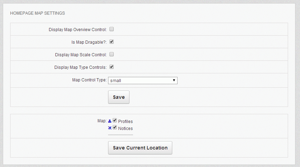The height and width of the screenshot is (167, 300).
Task: Click the Map: field label
Action: click(x=102, y=121)
